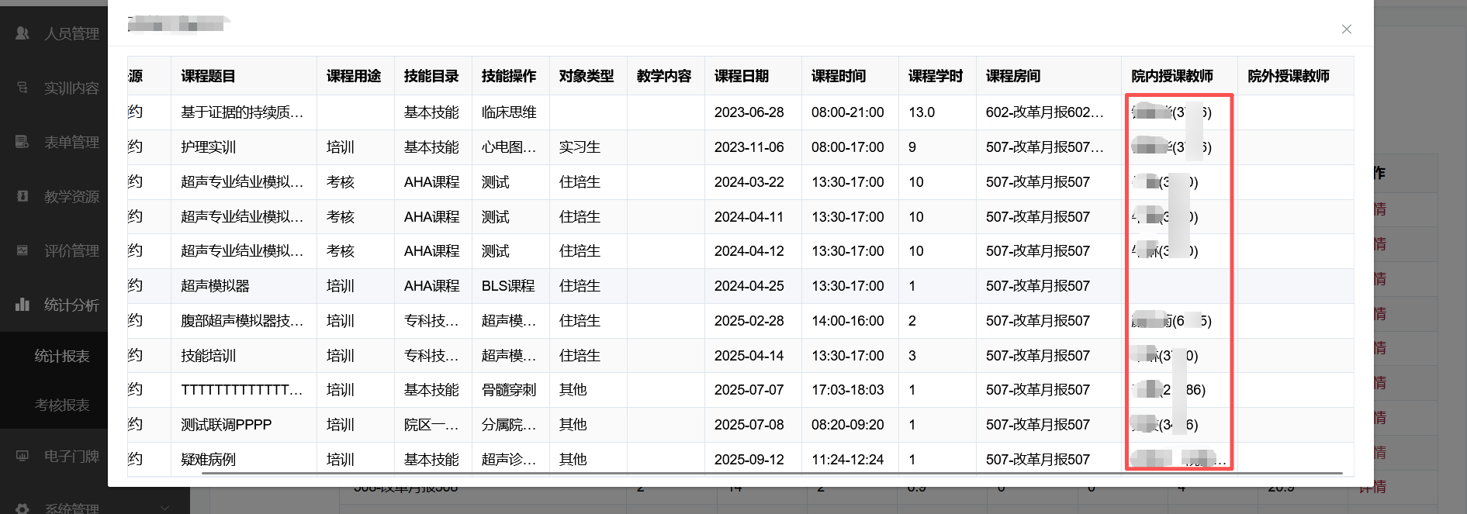1467x514 pixels.
Task: Click the date 2025-07-08
Action: click(x=749, y=425)
